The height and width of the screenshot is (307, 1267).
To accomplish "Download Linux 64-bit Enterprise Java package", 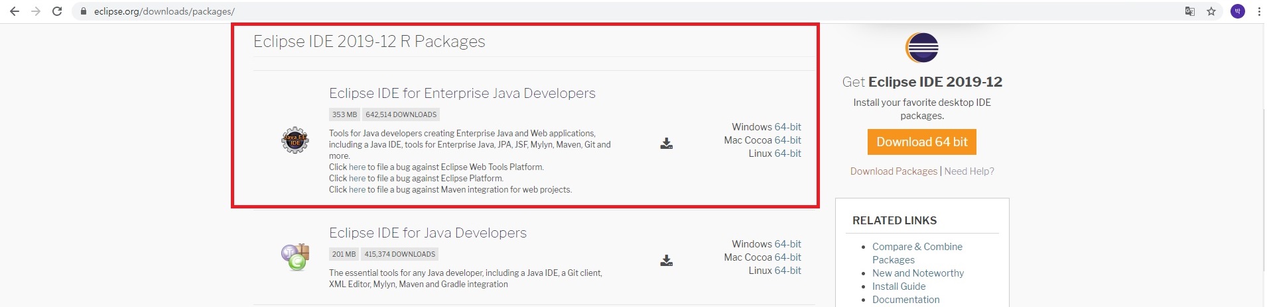I will click(x=787, y=153).
